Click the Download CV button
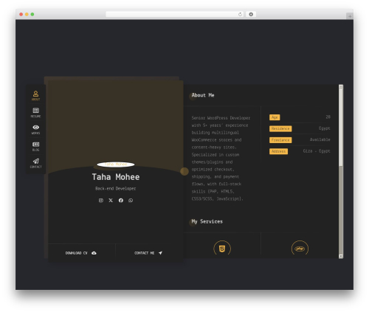The width and height of the screenshot is (369, 312). pyautogui.click(x=81, y=253)
